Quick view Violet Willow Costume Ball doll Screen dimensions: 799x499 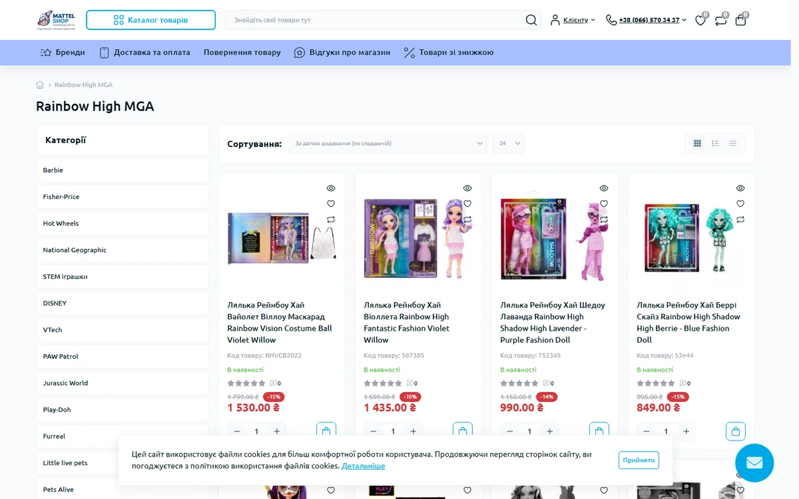(x=331, y=188)
